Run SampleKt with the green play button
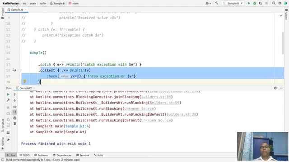 249,3
